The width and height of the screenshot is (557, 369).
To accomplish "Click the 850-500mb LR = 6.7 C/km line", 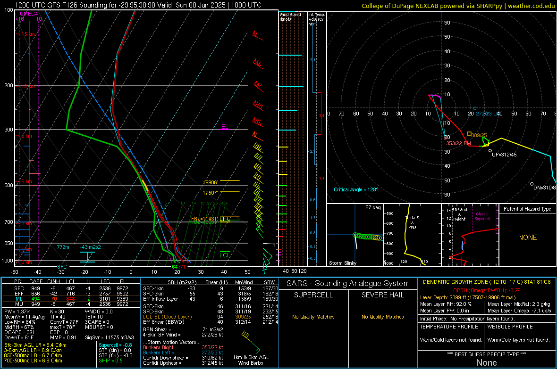I will tap(33, 355).
